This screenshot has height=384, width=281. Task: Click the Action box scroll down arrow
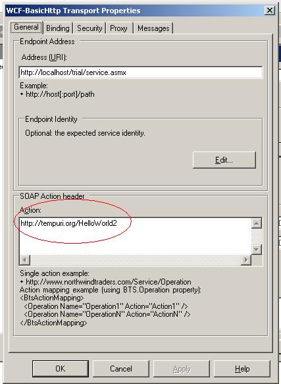pos(257,250)
